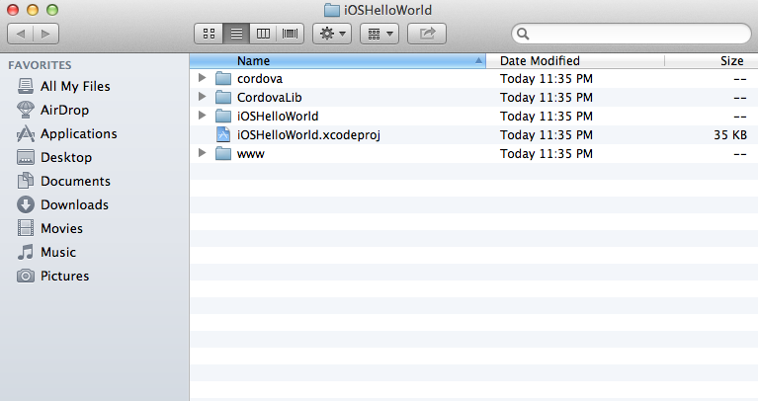Click the Music note icon
Viewport: 758px width, 401px height.
(x=26, y=252)
